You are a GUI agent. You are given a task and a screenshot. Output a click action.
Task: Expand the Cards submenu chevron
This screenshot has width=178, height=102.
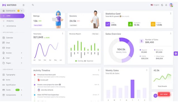(x=21, y=90)
